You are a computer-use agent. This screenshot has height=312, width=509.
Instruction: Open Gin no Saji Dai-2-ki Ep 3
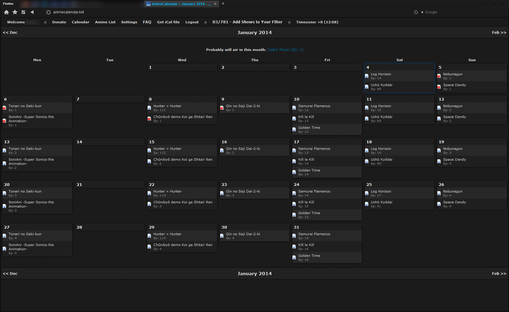pos(243,191)
